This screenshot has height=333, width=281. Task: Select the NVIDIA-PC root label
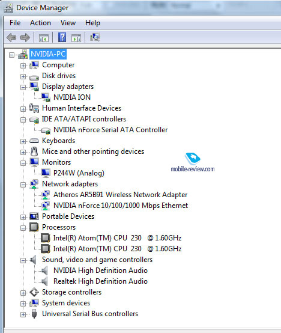[48, 54]
